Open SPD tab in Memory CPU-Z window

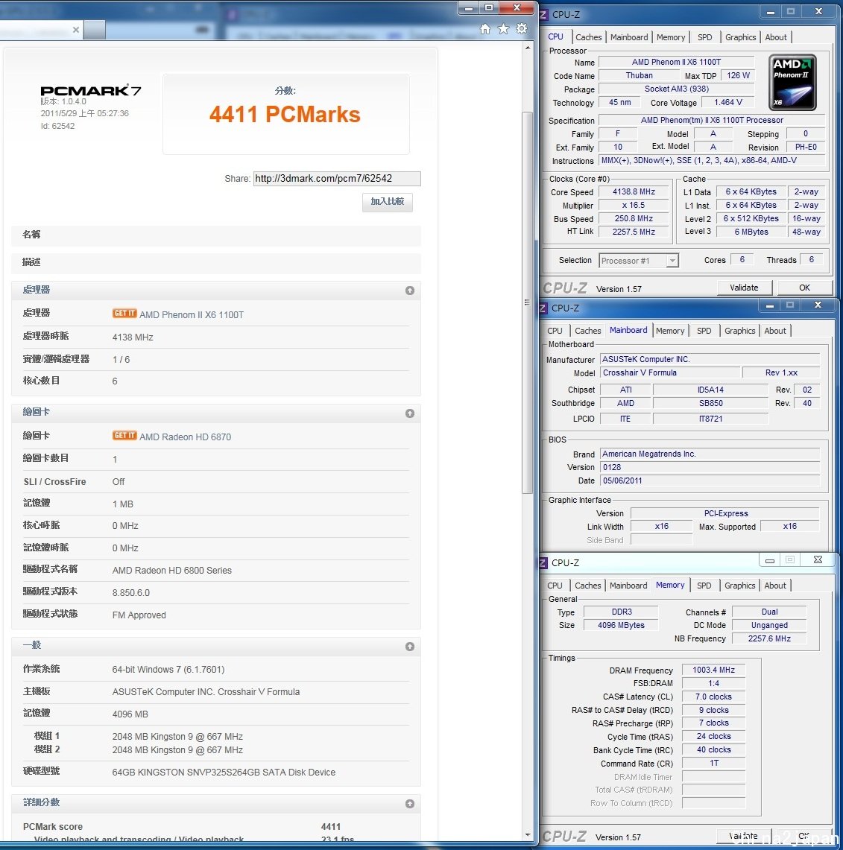coord(704,586)
